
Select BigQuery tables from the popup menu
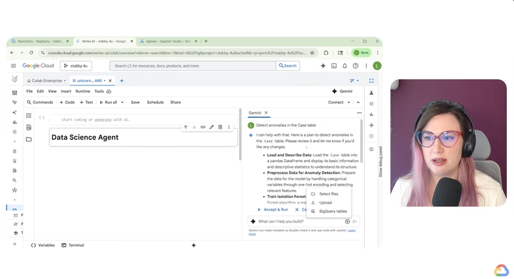[x=332, y=211]
